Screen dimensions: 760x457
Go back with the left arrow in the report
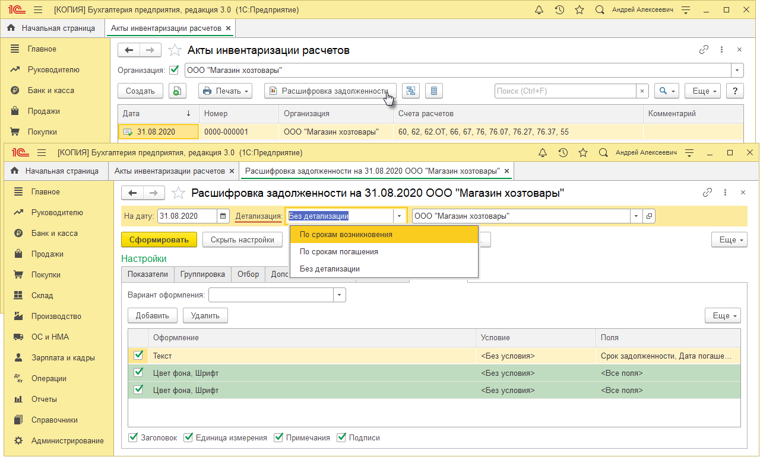coord(132,193)
